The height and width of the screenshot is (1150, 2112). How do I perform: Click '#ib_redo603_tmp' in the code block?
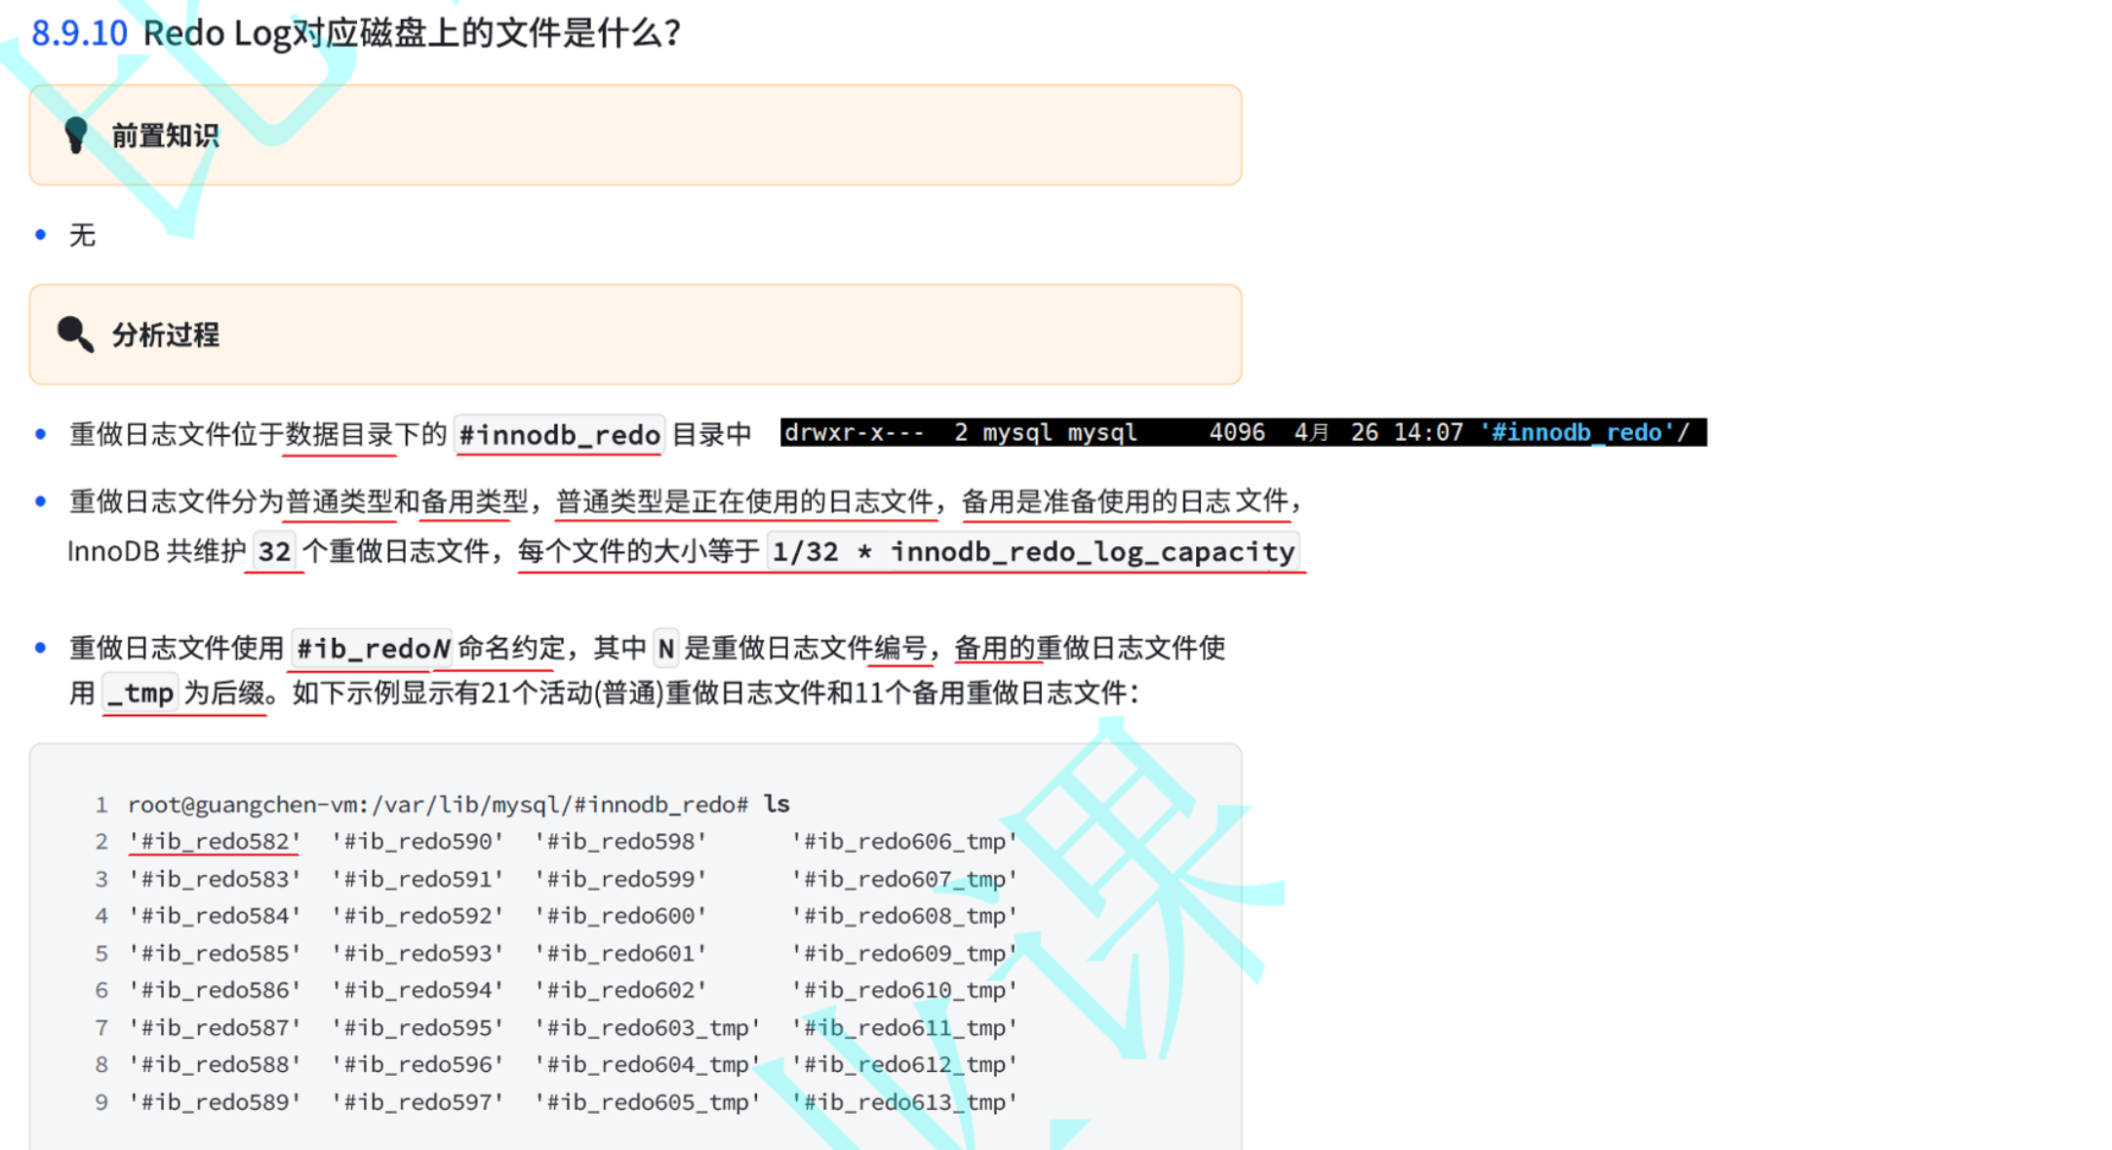(x=648, y=1027)
